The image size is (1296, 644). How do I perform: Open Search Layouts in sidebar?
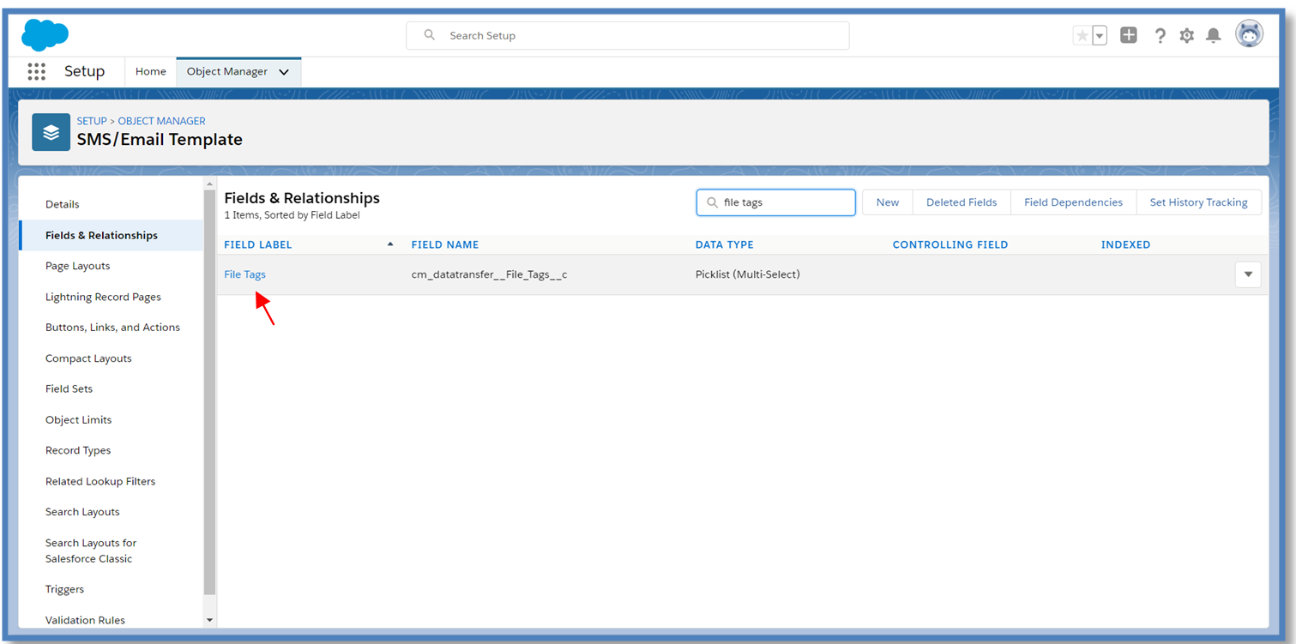(x=82, y=512)
